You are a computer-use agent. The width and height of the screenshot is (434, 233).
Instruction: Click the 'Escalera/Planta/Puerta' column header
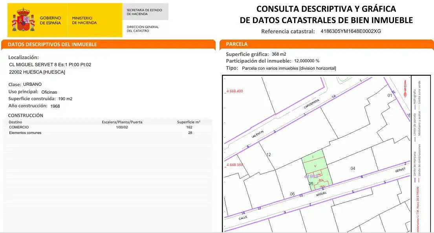tap(122, 122)
